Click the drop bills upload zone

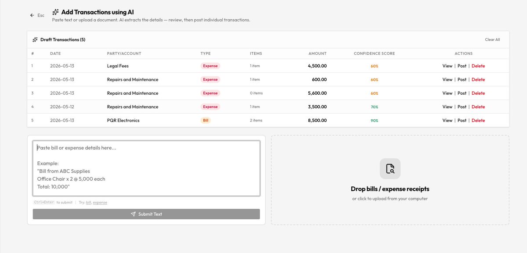tap(390, 180)
